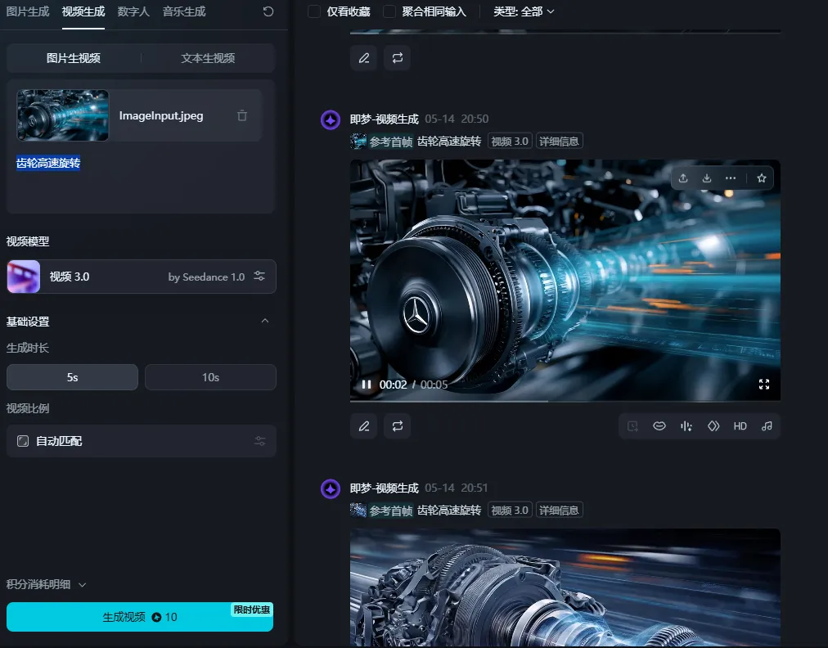Click the refresh icon in top panel
Viewport: 828px width, 648px height.
click(x=268, y=11)
